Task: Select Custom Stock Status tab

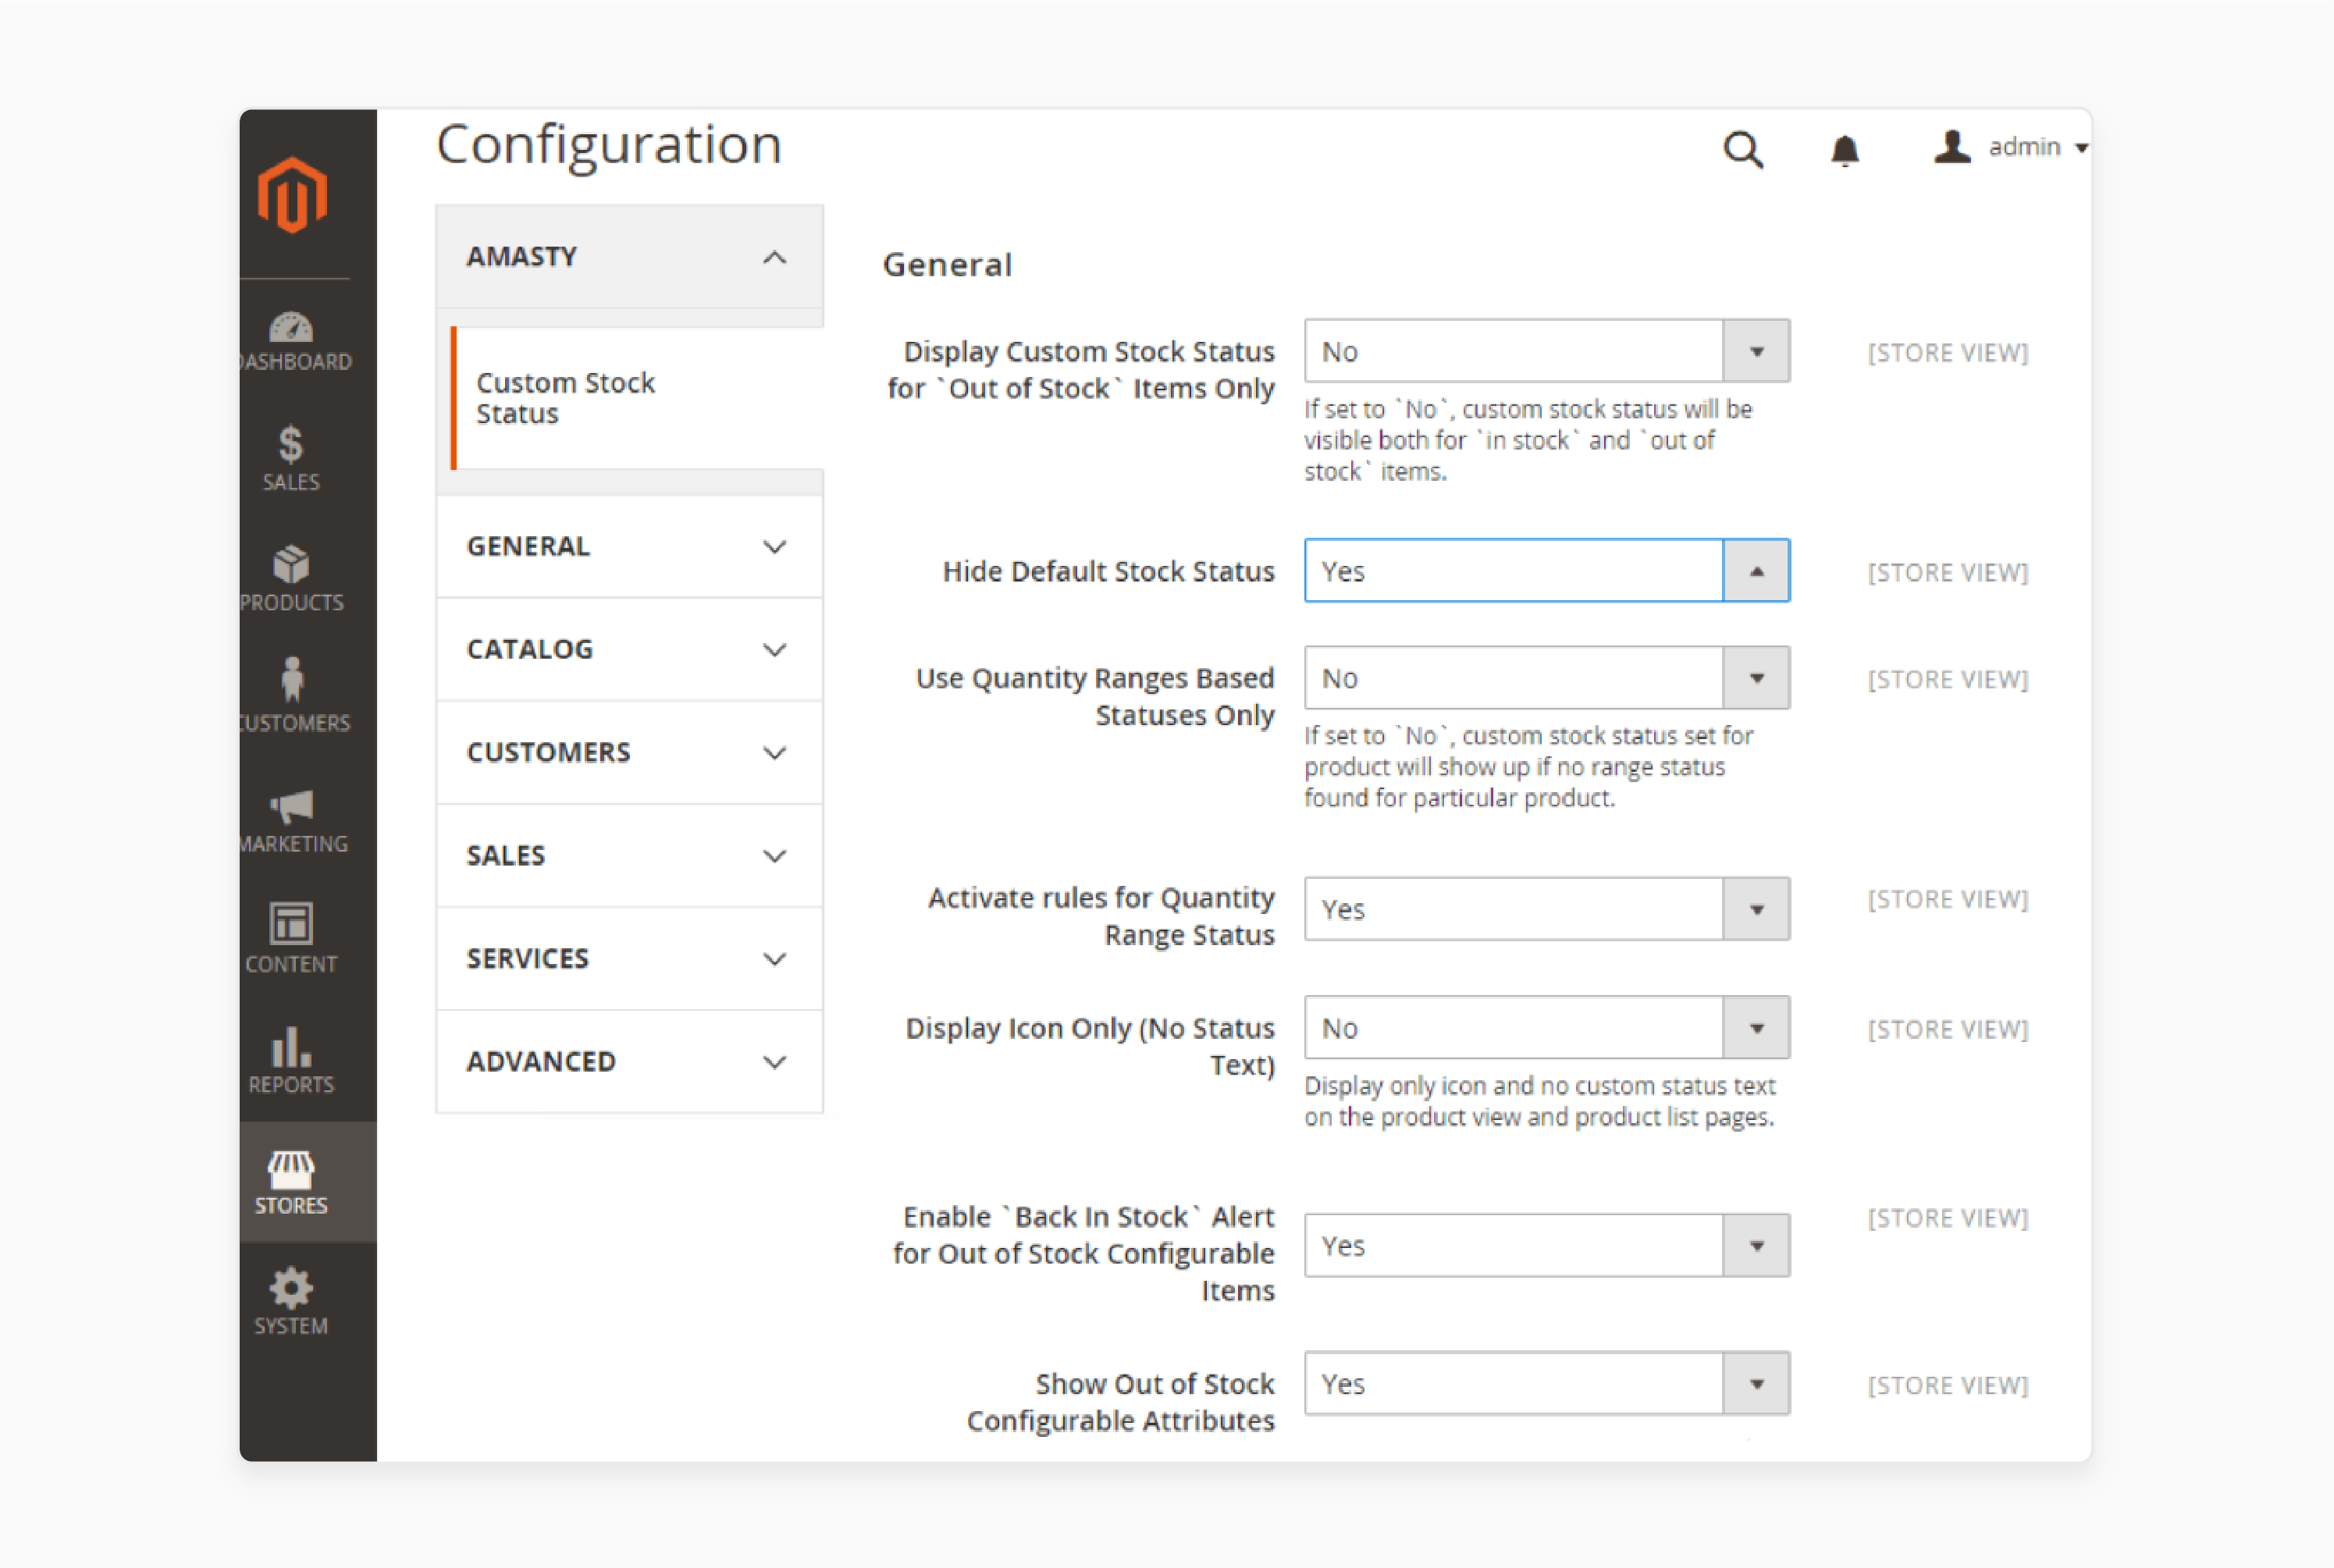Action: coord(637,398)
